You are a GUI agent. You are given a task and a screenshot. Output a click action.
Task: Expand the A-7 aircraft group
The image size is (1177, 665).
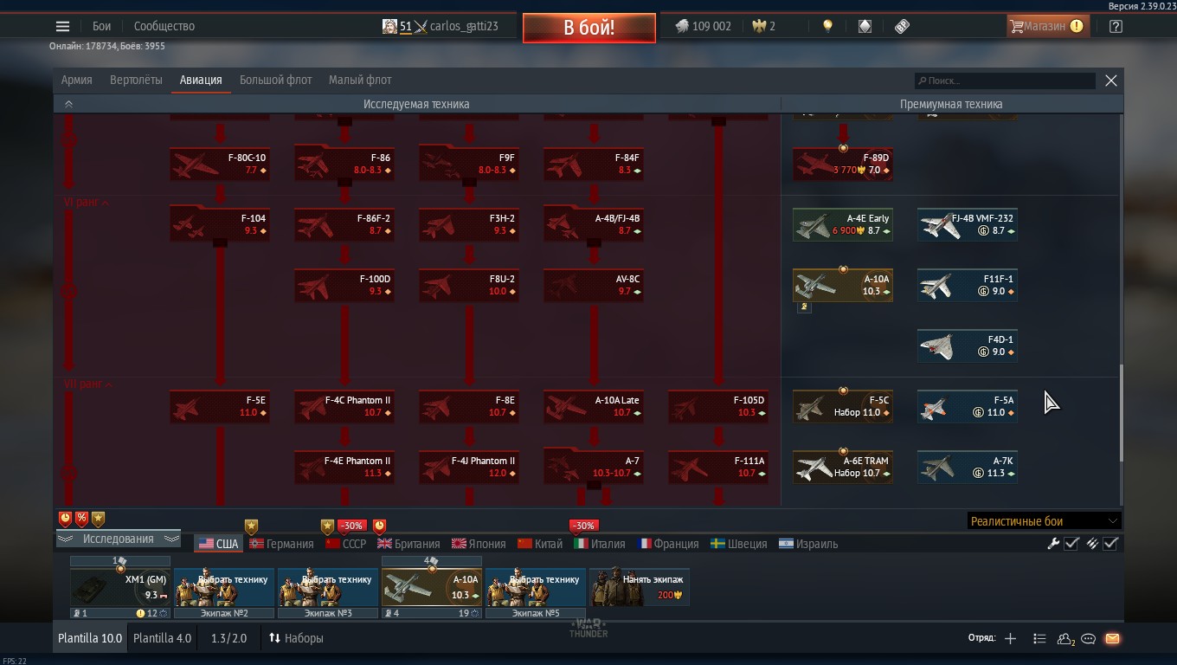point(594,467)
